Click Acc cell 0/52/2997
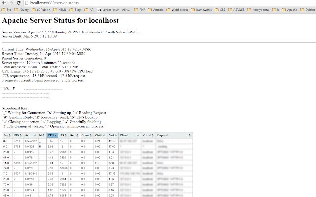316x197 pixels. pos(31,141)
